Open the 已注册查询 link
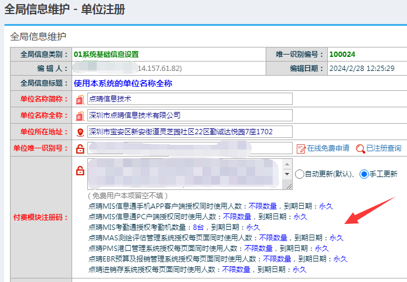407x282 pixels. click(384, 148)
